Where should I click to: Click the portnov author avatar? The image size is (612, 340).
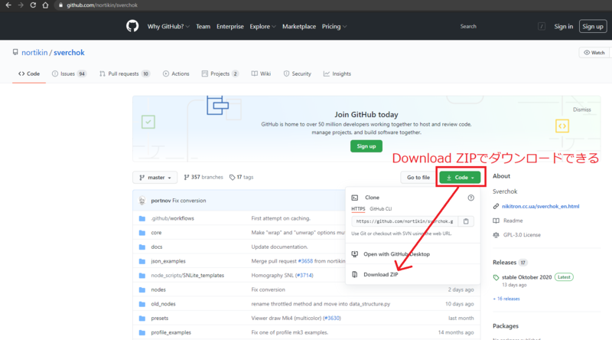142,201
